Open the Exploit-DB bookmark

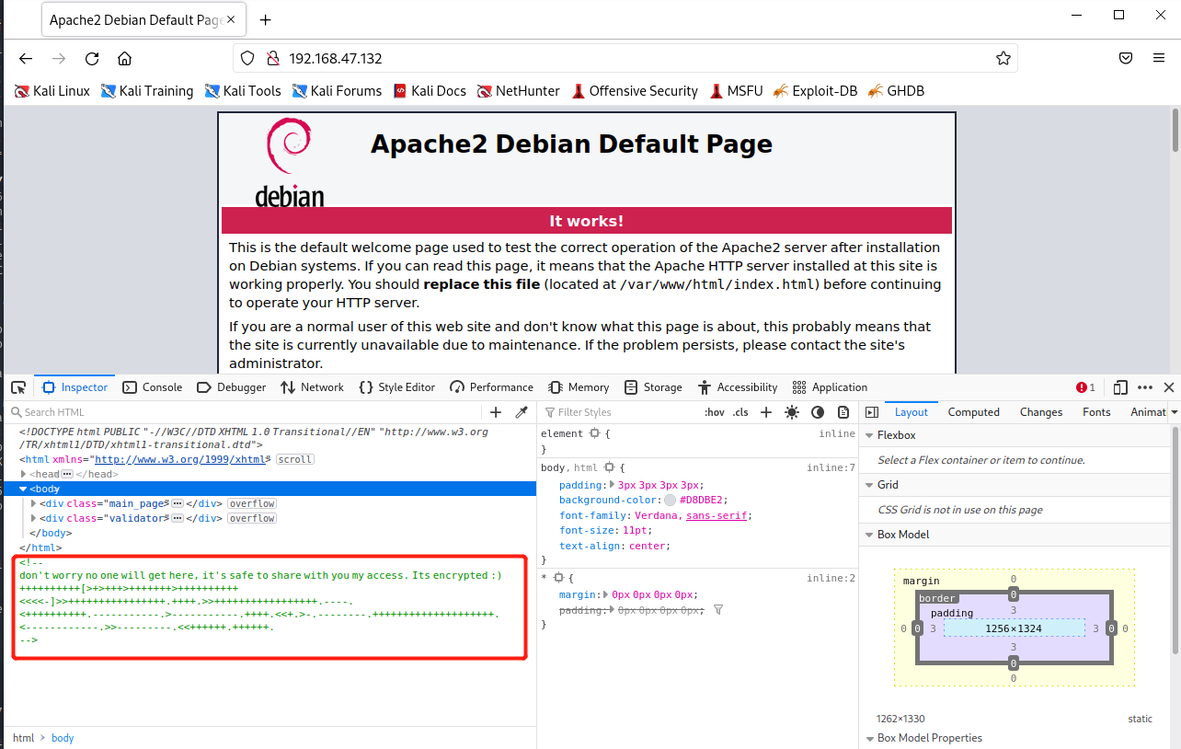(815, 91)
